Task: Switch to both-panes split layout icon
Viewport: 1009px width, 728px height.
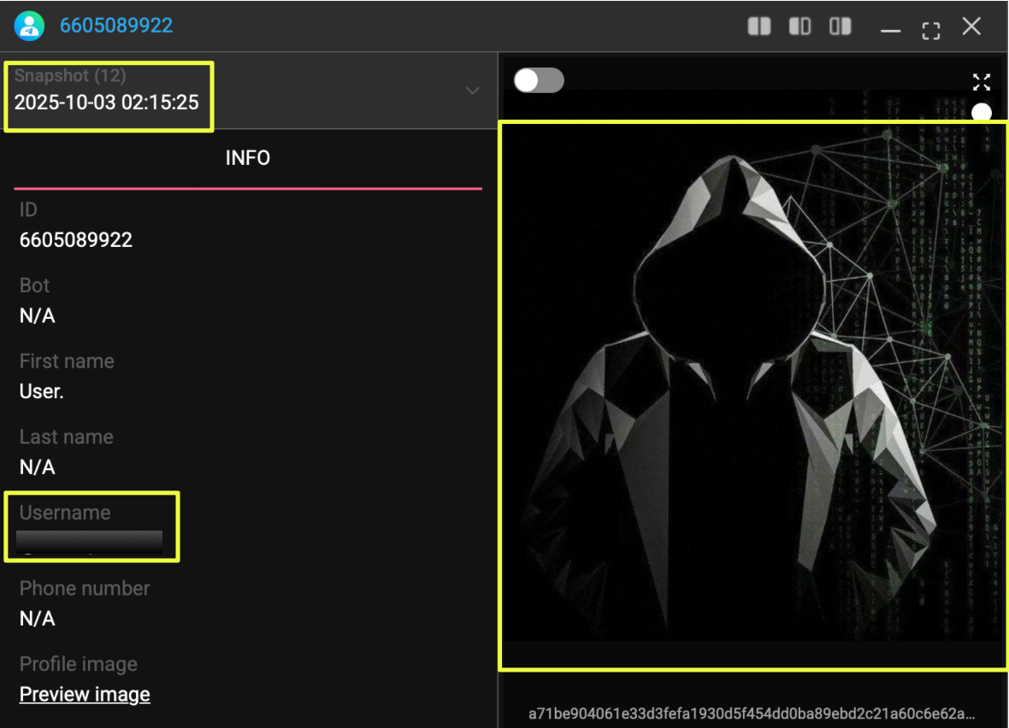Action: [758, 26]
